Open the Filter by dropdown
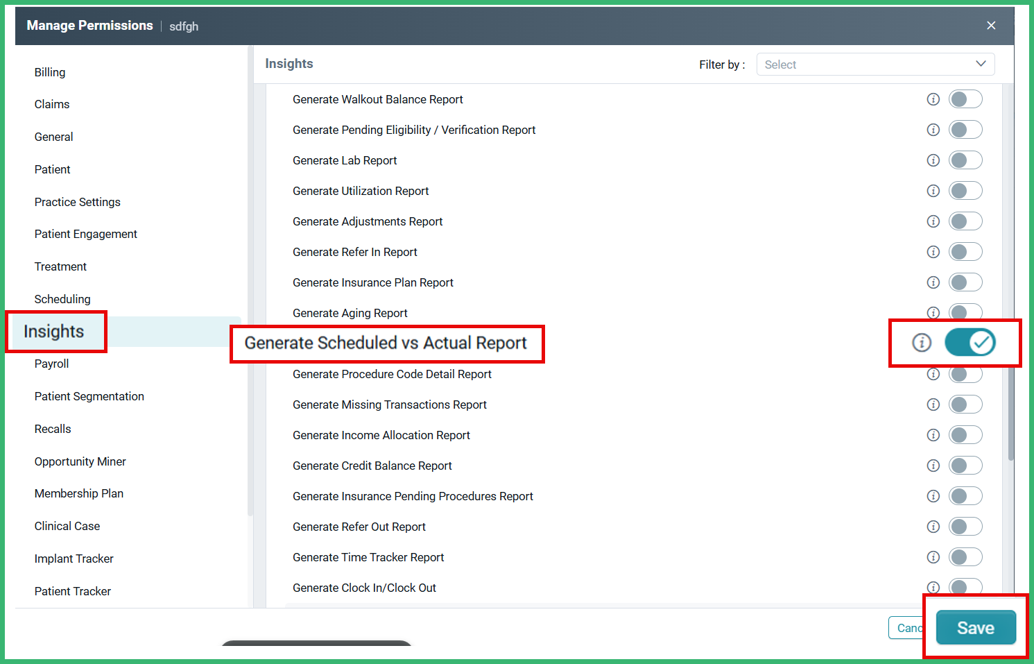Viewport: 1034px width, 664px height. (x=875, y=64)
